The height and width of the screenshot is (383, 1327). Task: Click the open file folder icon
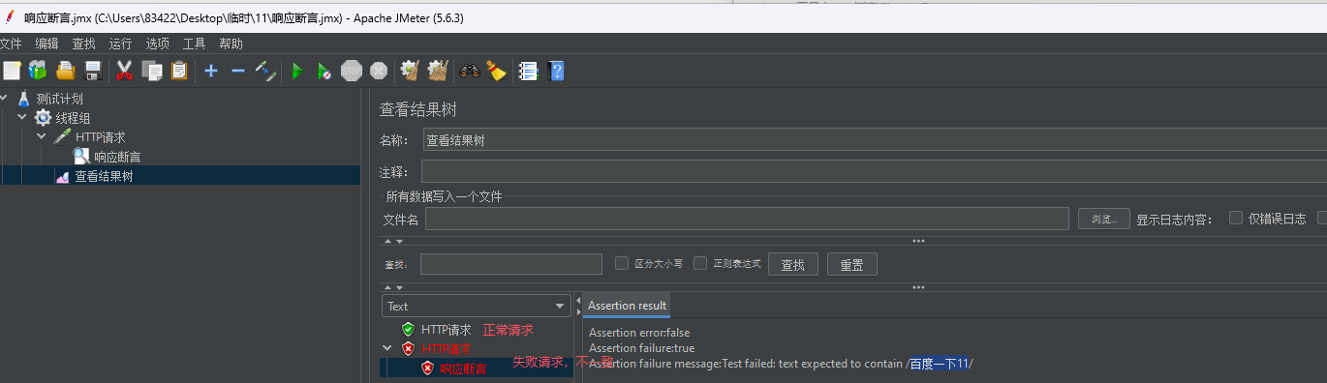[x=66, y=71]
